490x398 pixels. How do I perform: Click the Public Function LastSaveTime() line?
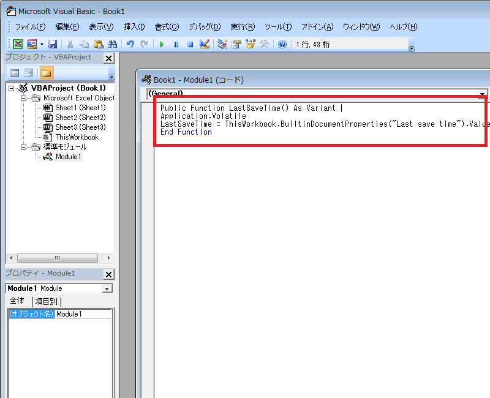248,108
